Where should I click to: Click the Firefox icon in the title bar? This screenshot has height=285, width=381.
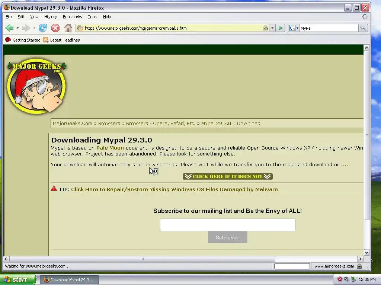tap(7, 7)
